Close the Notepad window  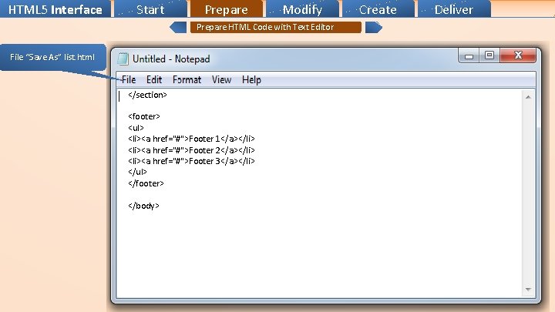[518, 56]
